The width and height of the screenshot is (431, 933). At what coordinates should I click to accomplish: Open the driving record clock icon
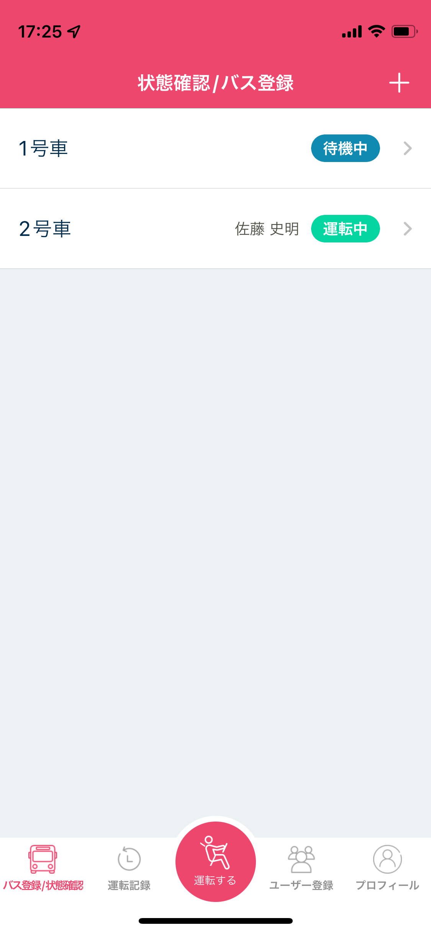[129, 859]
